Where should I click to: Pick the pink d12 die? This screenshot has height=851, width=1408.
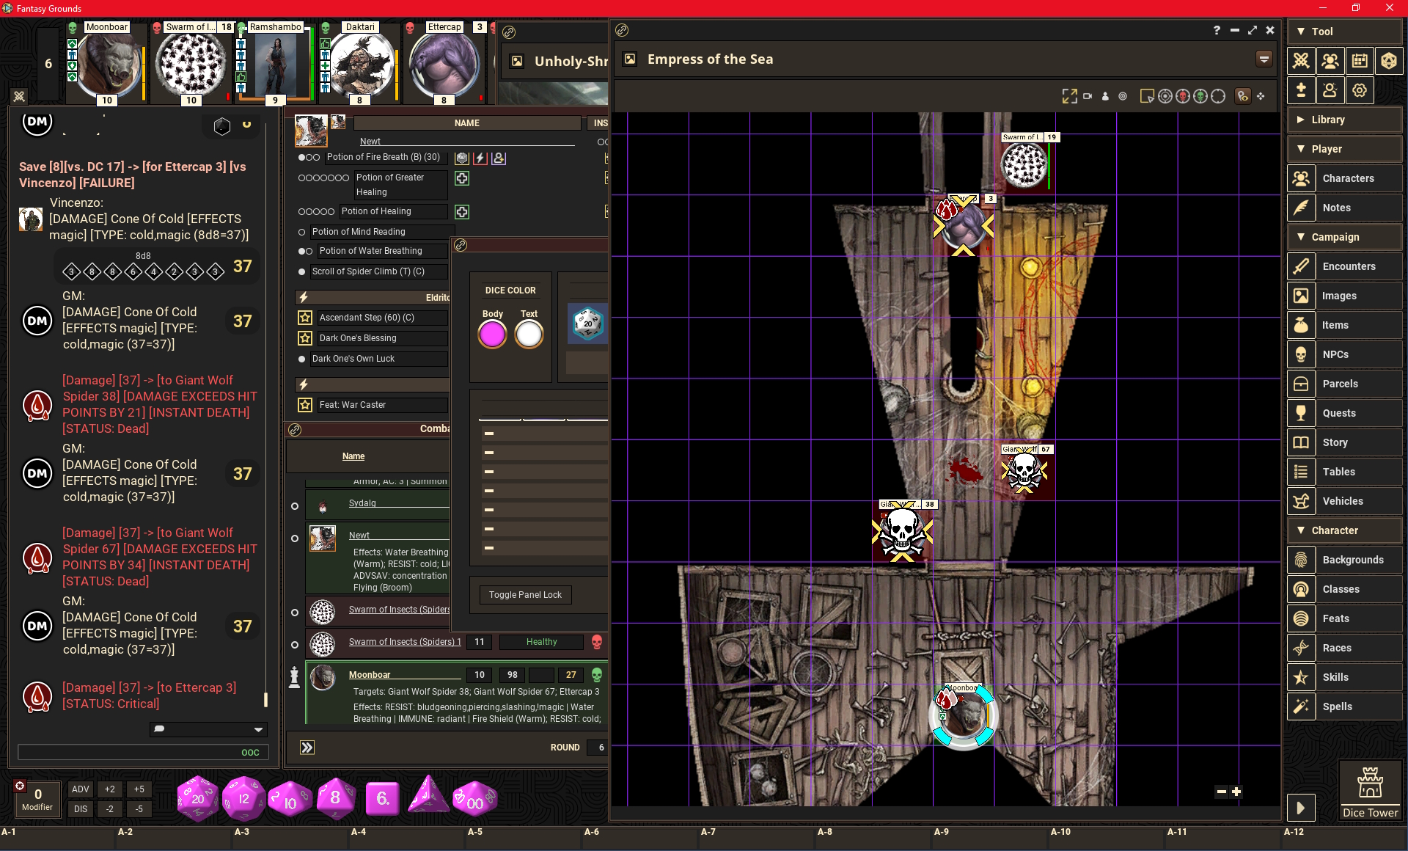pos(243,798)
